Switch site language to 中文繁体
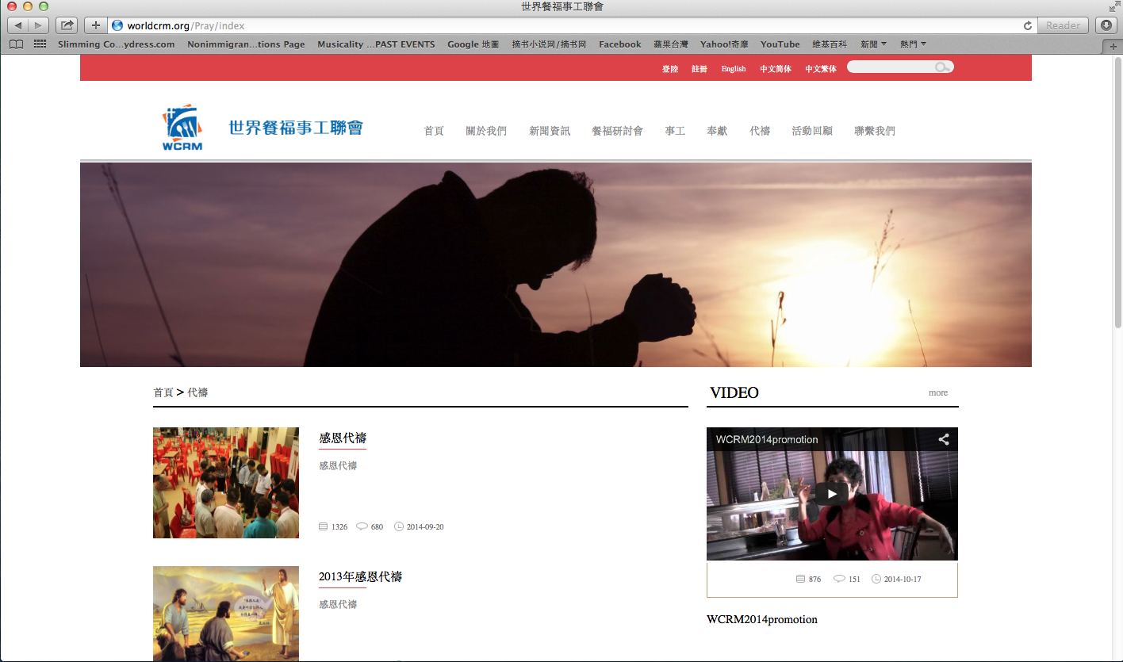The height and width of the screenshot is (662, 1123). coord(821,69)
